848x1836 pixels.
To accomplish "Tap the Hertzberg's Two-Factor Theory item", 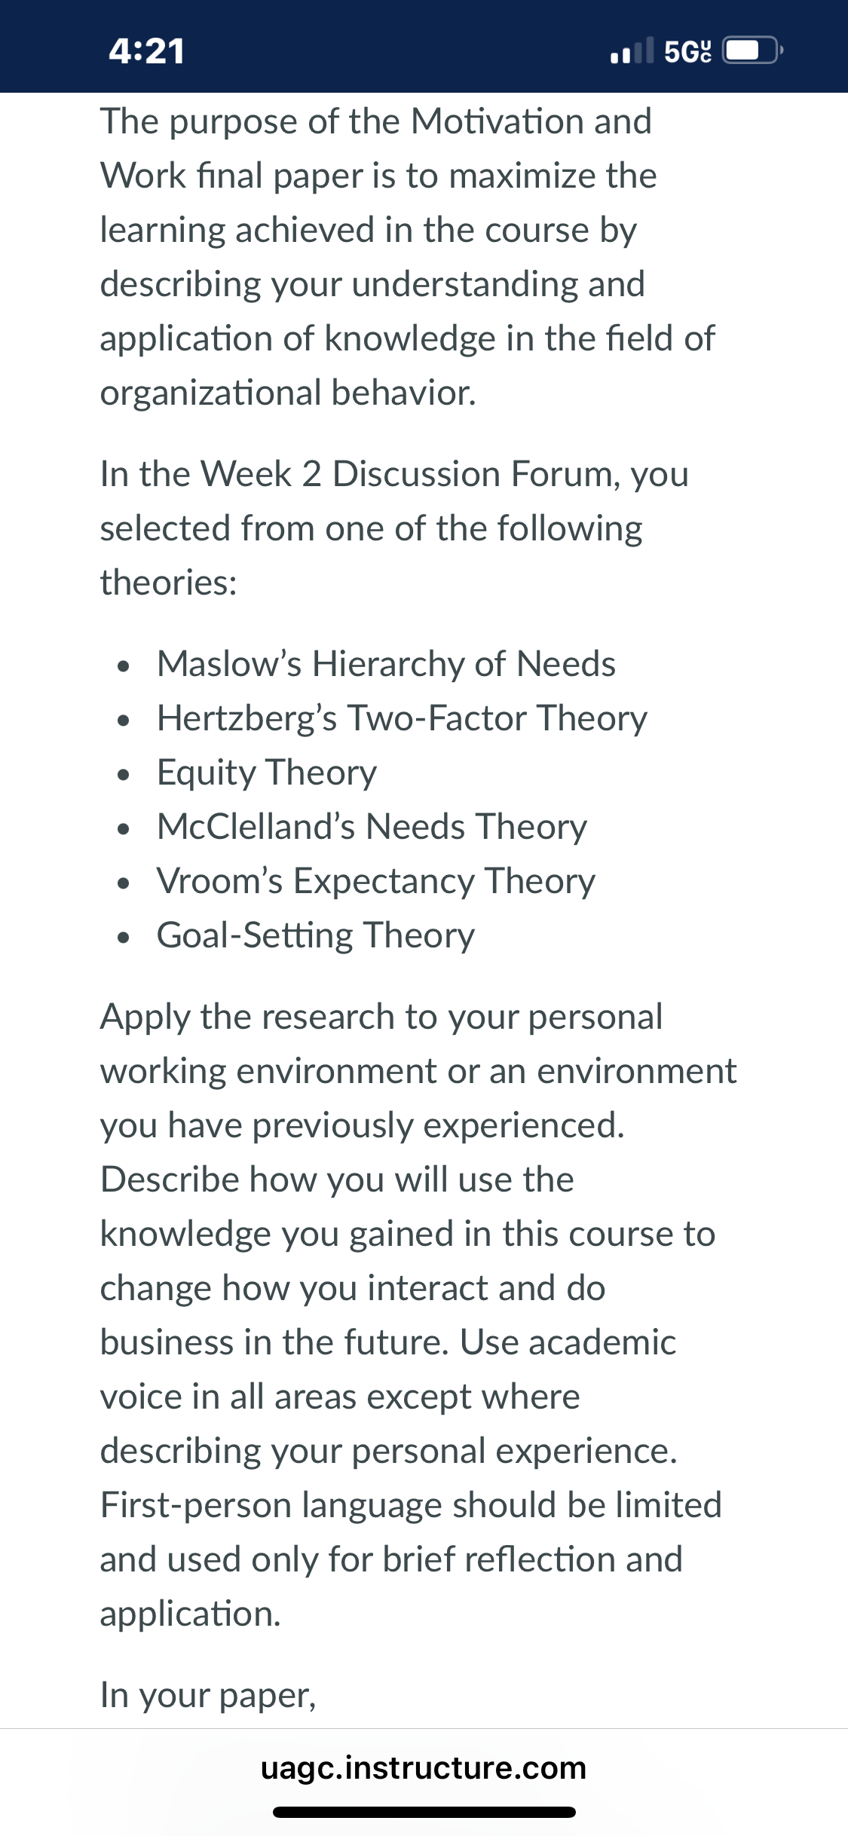I will (x=402, y=718).
